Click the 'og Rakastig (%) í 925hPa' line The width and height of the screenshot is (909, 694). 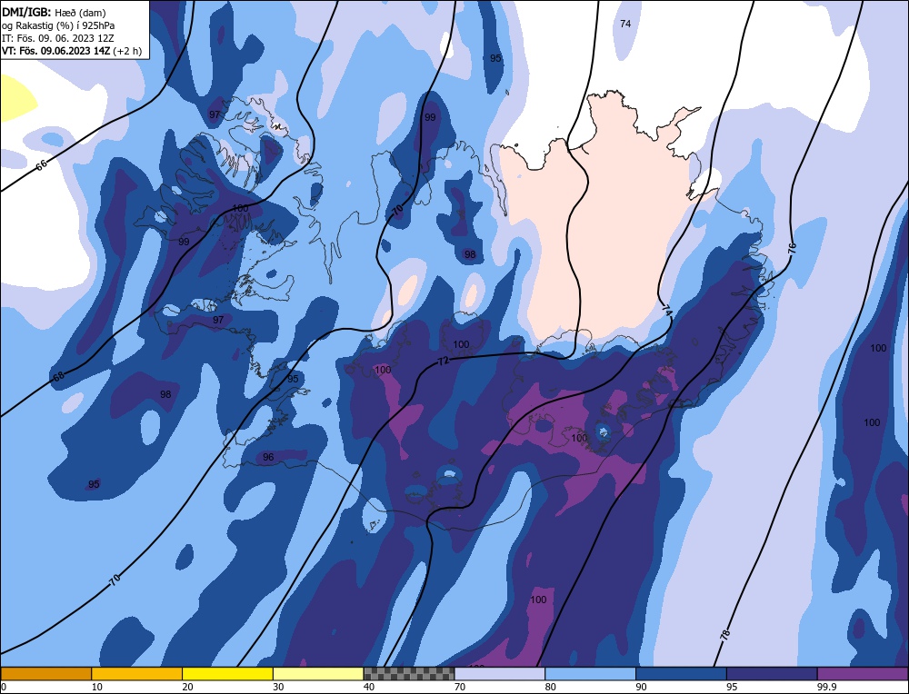pyautogui.click(x=58, y=25)
